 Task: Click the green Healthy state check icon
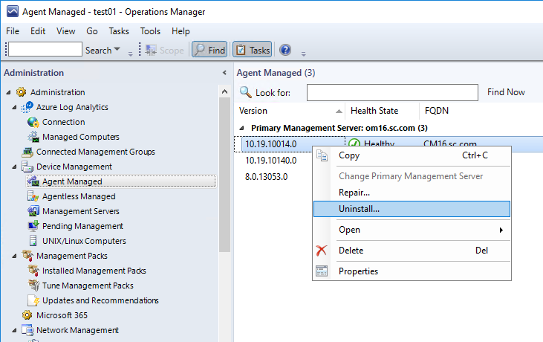pos(354,143)
